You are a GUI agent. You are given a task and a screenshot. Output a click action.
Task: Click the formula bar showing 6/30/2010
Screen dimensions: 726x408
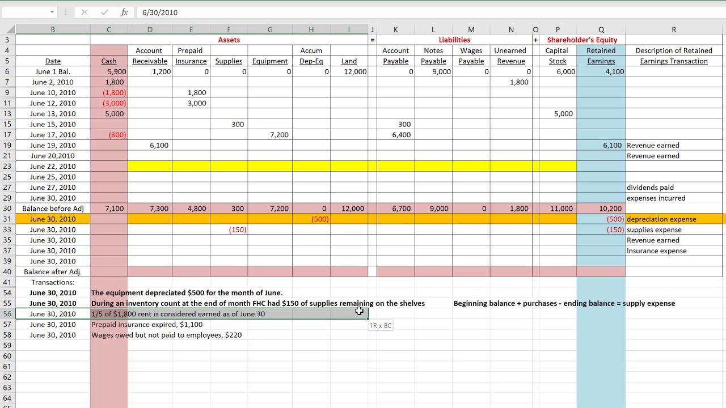click(431, 12)
